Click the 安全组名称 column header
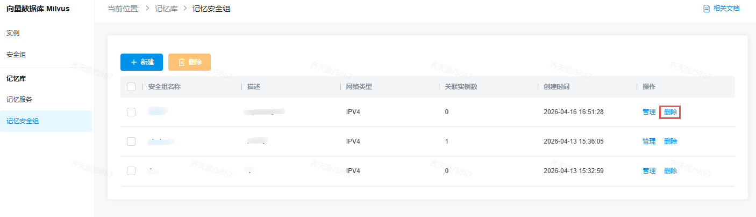 coord(164,87)
